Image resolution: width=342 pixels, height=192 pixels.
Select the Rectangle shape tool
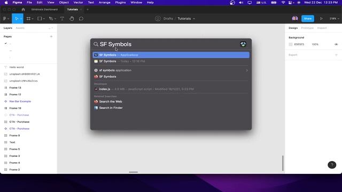(40, 19)
